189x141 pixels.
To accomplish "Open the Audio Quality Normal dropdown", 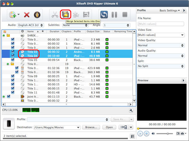I will click(161, 56).
